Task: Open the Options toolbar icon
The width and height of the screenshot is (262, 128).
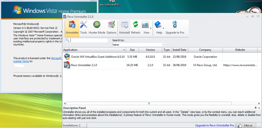Action: pos(111,28)
